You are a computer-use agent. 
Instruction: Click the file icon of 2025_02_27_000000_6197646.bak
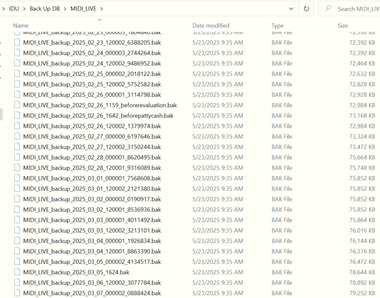pos(17,136)
